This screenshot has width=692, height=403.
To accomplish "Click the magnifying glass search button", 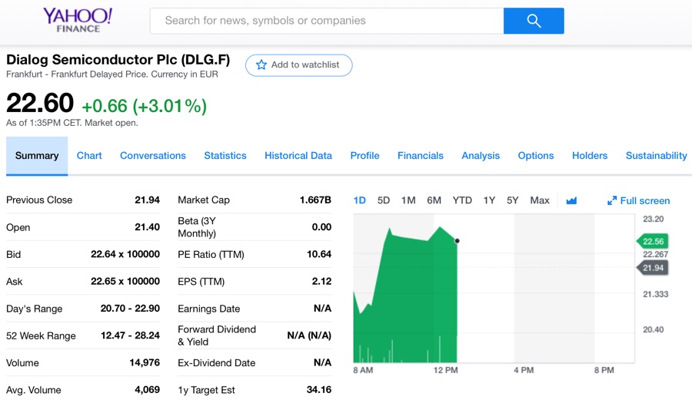I will [534, 21].
